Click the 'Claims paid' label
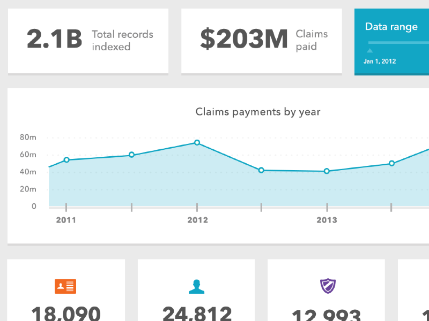Viewport: 429px width, 321px height. tap(312, 40)
